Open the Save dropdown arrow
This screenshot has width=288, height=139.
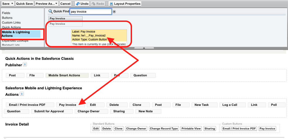pos(12,4)
